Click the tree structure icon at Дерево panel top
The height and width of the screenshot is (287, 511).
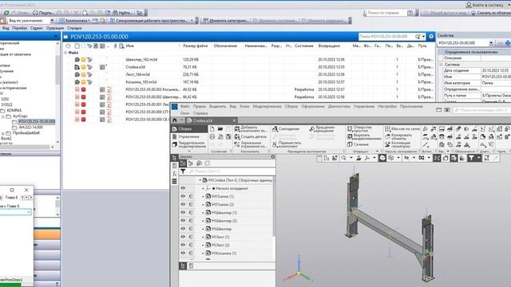point(183,163)
